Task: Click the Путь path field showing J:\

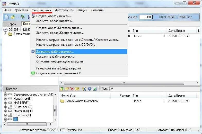Action: click(x=154, y=89)
